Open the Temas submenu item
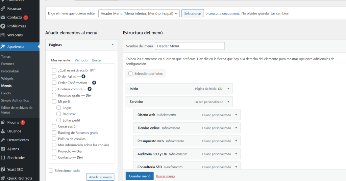This screenshot has height=181, width=346. 6,57
